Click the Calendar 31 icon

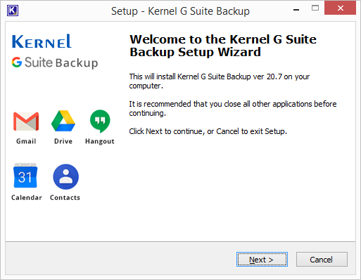click(x=25, y=175)
